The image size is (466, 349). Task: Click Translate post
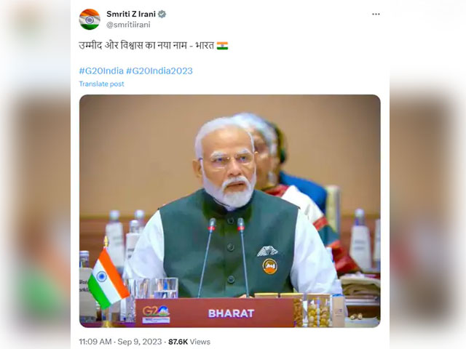pyautogui.click(x=101, y=84)
